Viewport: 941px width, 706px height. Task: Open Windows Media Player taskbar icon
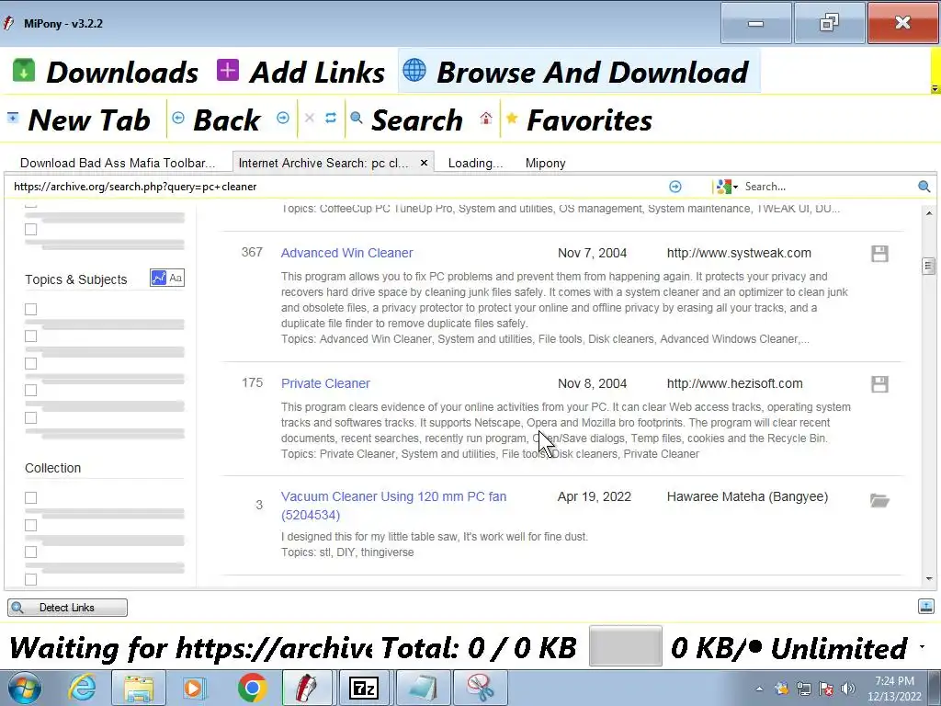(194, 688)
